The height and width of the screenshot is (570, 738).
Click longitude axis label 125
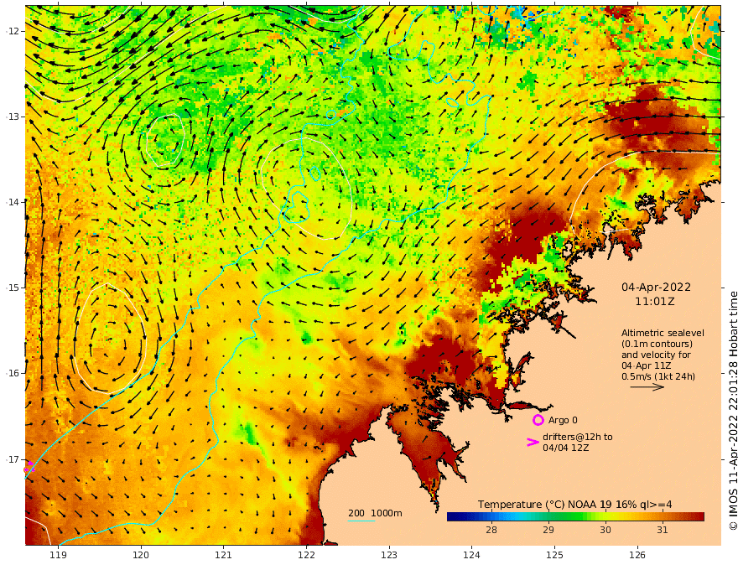click(x=554, y=555)
